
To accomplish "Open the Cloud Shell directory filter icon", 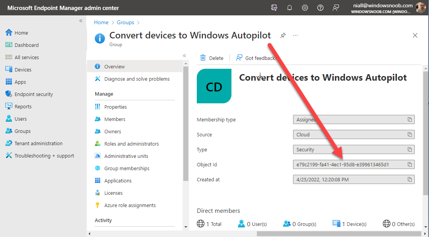I will coord(274,8).
